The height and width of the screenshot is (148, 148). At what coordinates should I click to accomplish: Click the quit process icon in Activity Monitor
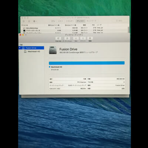pos(24,21)
